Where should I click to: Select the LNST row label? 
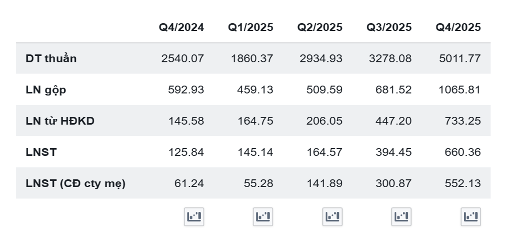(x=41, y=152)
